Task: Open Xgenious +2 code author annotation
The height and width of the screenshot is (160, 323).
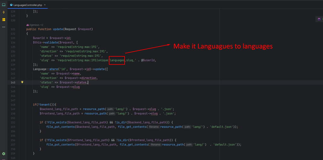Action: 35,25
